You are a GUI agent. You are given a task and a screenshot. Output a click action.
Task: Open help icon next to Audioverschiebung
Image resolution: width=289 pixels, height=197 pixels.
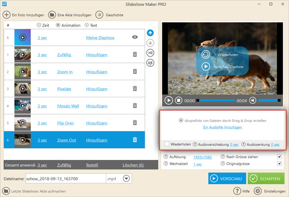195,144
